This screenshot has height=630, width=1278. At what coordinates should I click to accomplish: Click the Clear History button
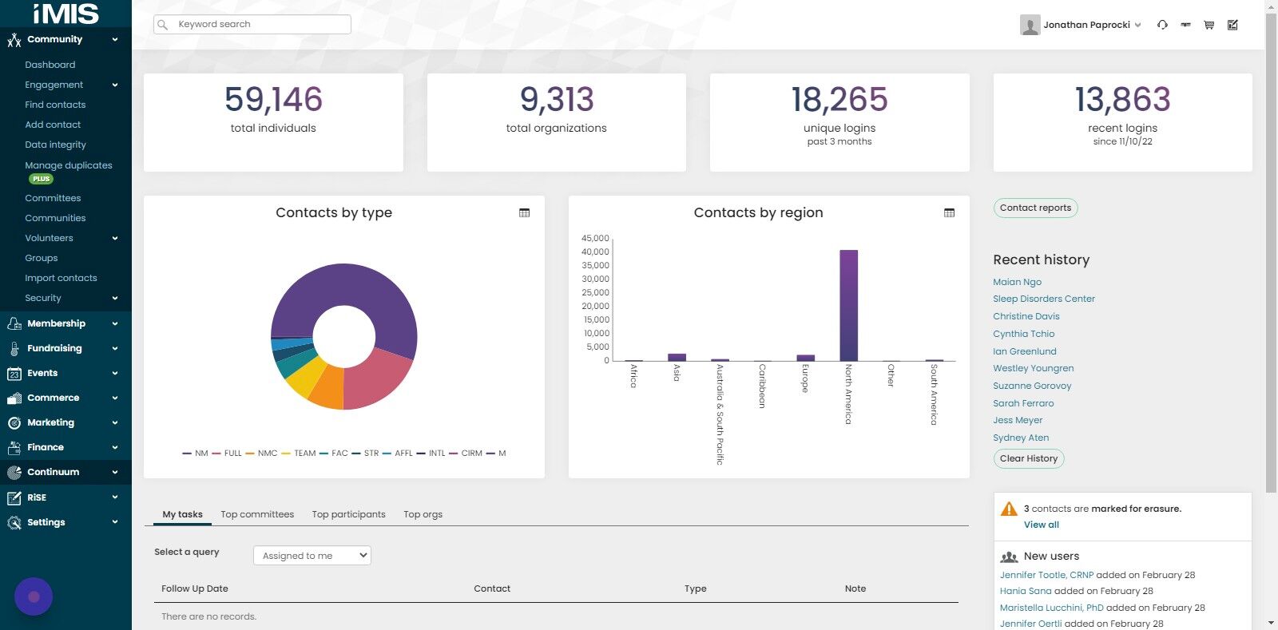[1029, 458]
